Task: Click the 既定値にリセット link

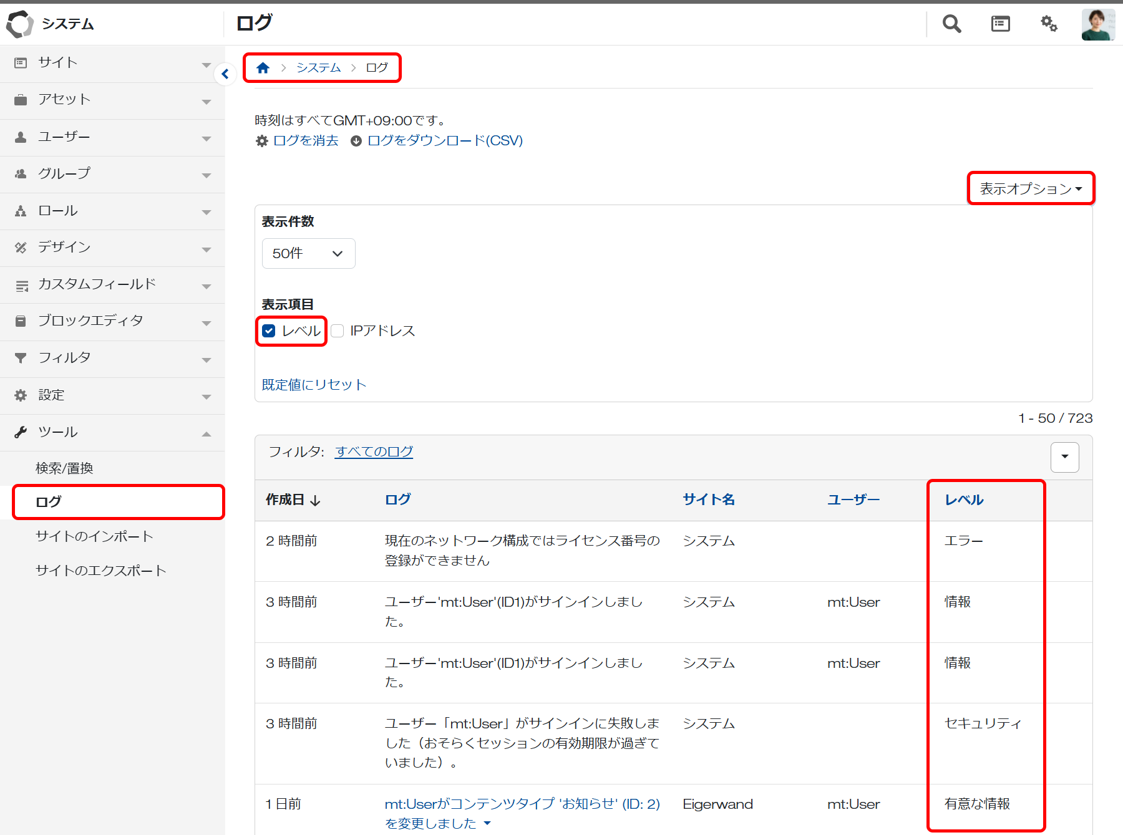Action: [314, 385]
